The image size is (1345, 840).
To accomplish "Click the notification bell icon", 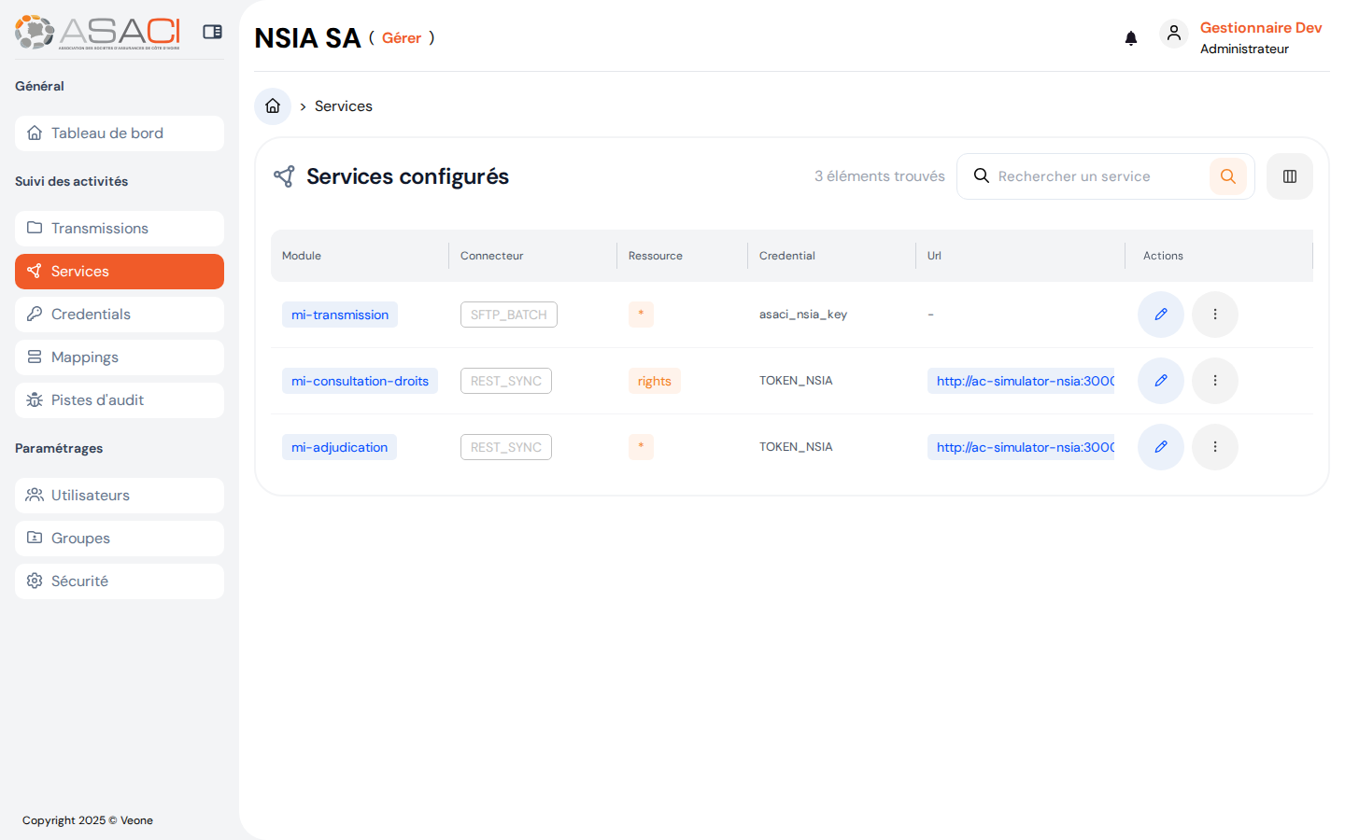I will click(1131, 38).
